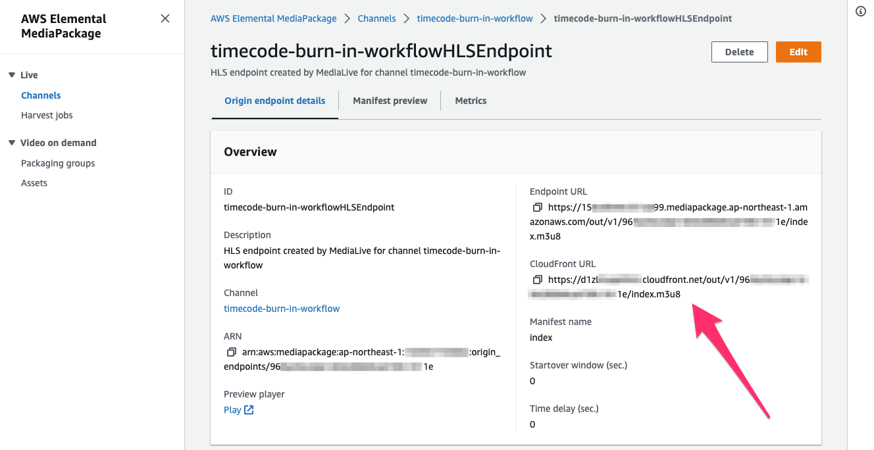Image resolution: width=874 pixels, height=450 pixels.
Task: Switch to Metrics tab
Action: click(471, 101)
